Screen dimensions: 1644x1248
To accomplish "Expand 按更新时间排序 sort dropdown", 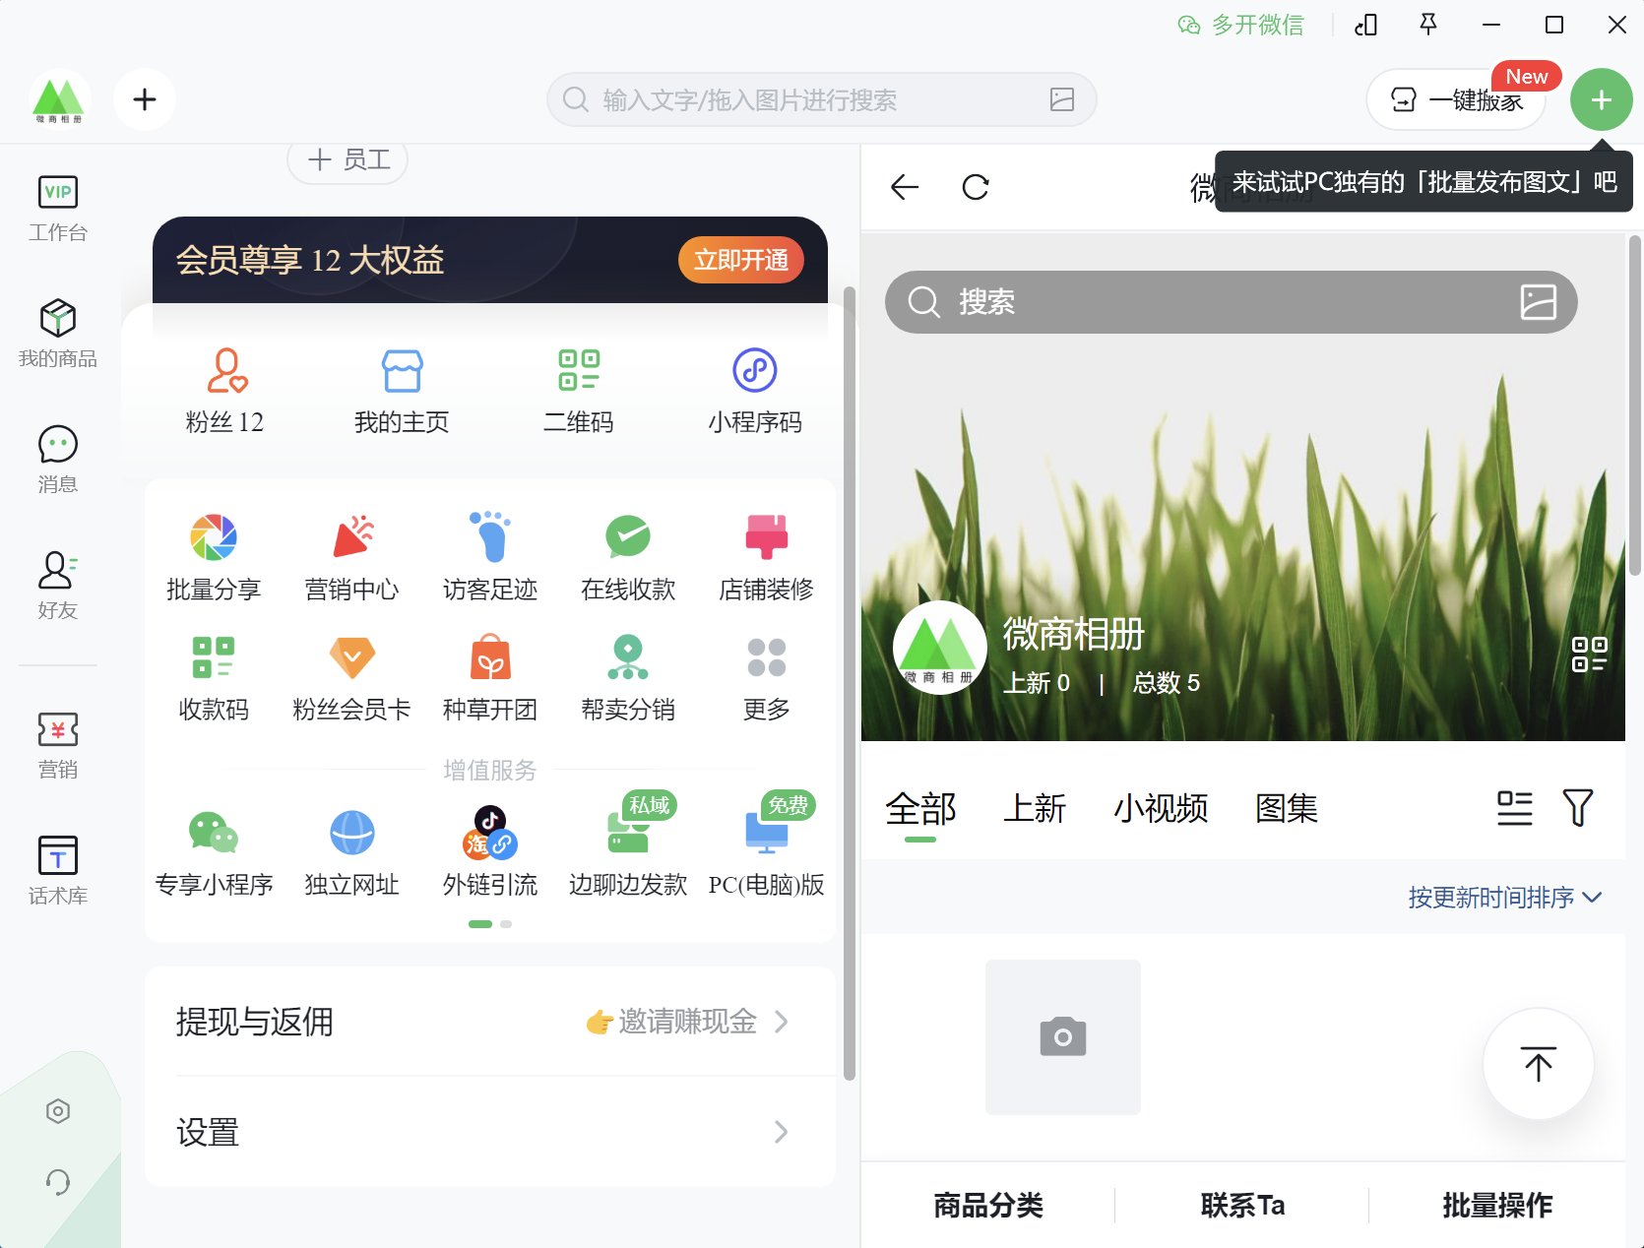I will click(x=1505, y=898).
